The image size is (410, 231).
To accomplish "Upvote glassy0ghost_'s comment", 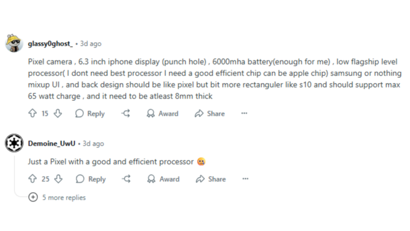I will (33, 113).
